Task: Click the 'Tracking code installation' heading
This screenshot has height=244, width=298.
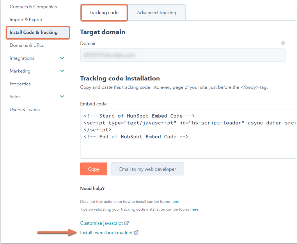Action: 120,78
